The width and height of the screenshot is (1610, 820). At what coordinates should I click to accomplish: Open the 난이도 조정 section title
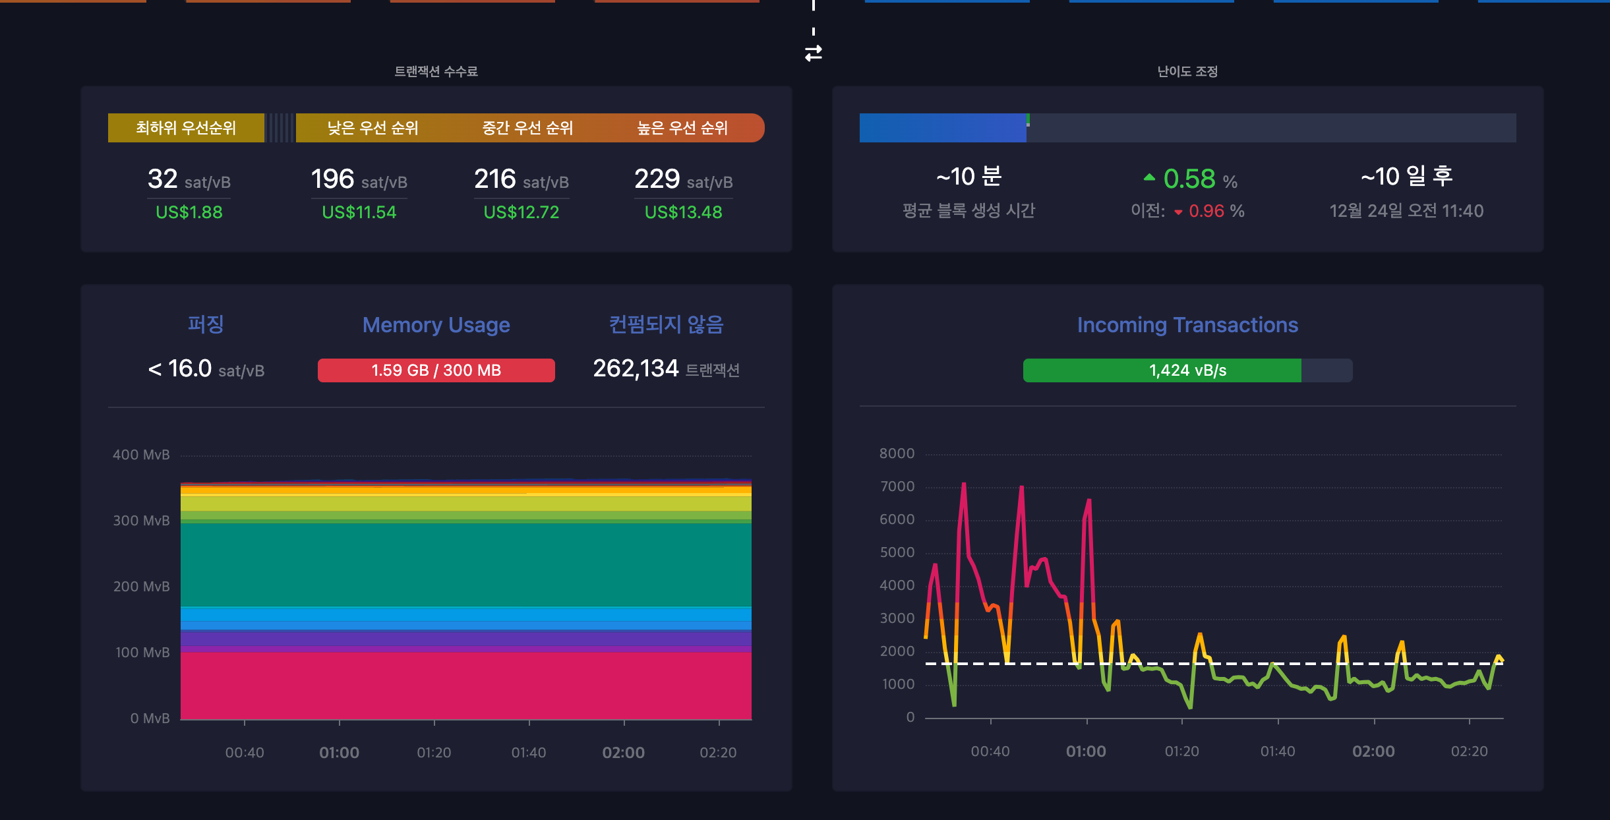pos(1187,71)
